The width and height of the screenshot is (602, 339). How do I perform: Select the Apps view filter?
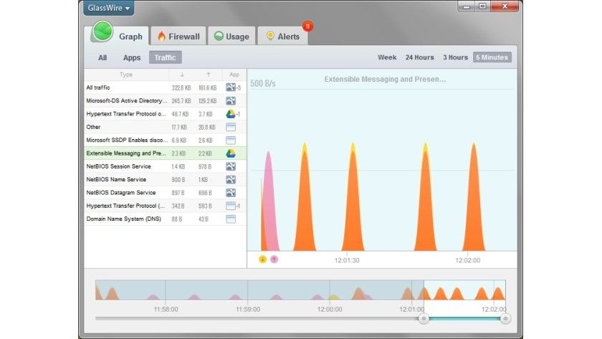[132, 57]
